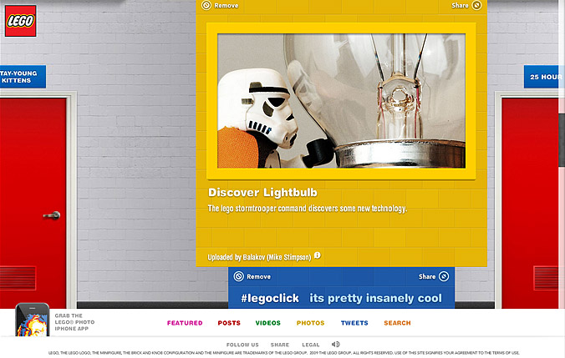The width and height of the screenshot is (565, 358).
Task: Click the tweet text its pretty insanely cool
Action: coord(375,298)
